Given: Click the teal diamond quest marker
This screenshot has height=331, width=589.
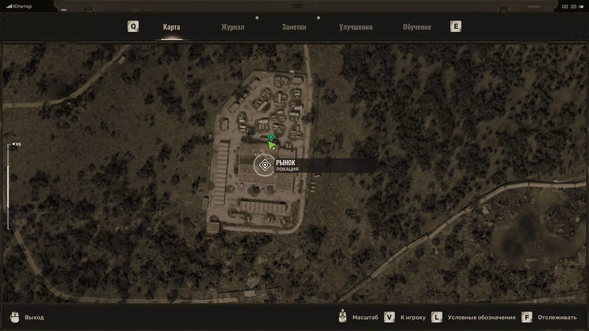Looking at the screenshot, I should (x=271, y=137).
